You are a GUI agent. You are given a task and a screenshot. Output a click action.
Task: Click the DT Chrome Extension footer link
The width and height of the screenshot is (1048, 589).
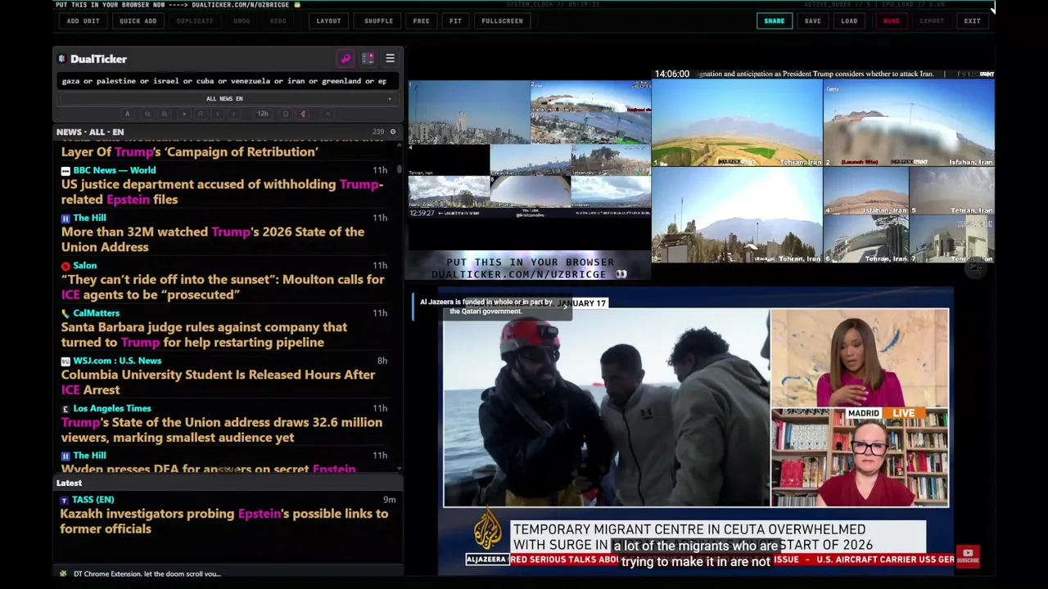point(147,573)
